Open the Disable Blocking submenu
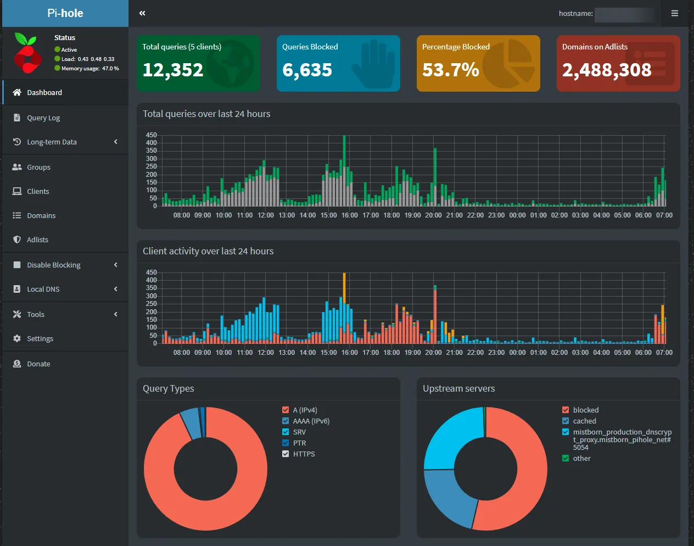Viewport: 694px width, 546px height. tap(115, 265)
